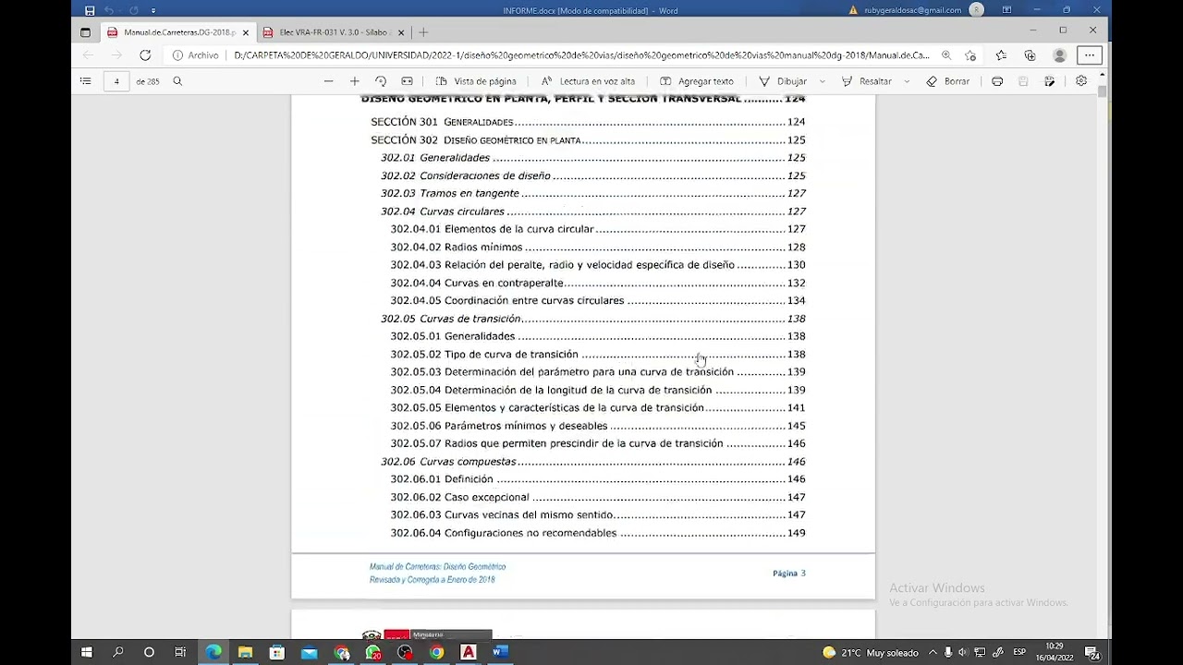
Task: Open the weather widget 21°C Muy soleado
Action: point(871,652)
